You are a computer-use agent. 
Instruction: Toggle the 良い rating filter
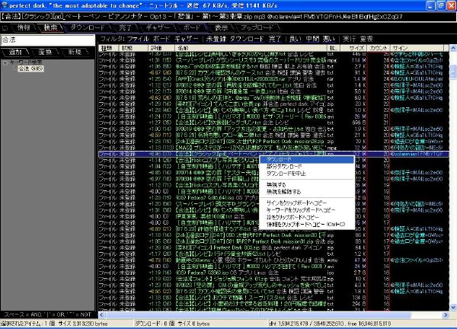coord(296,39)
